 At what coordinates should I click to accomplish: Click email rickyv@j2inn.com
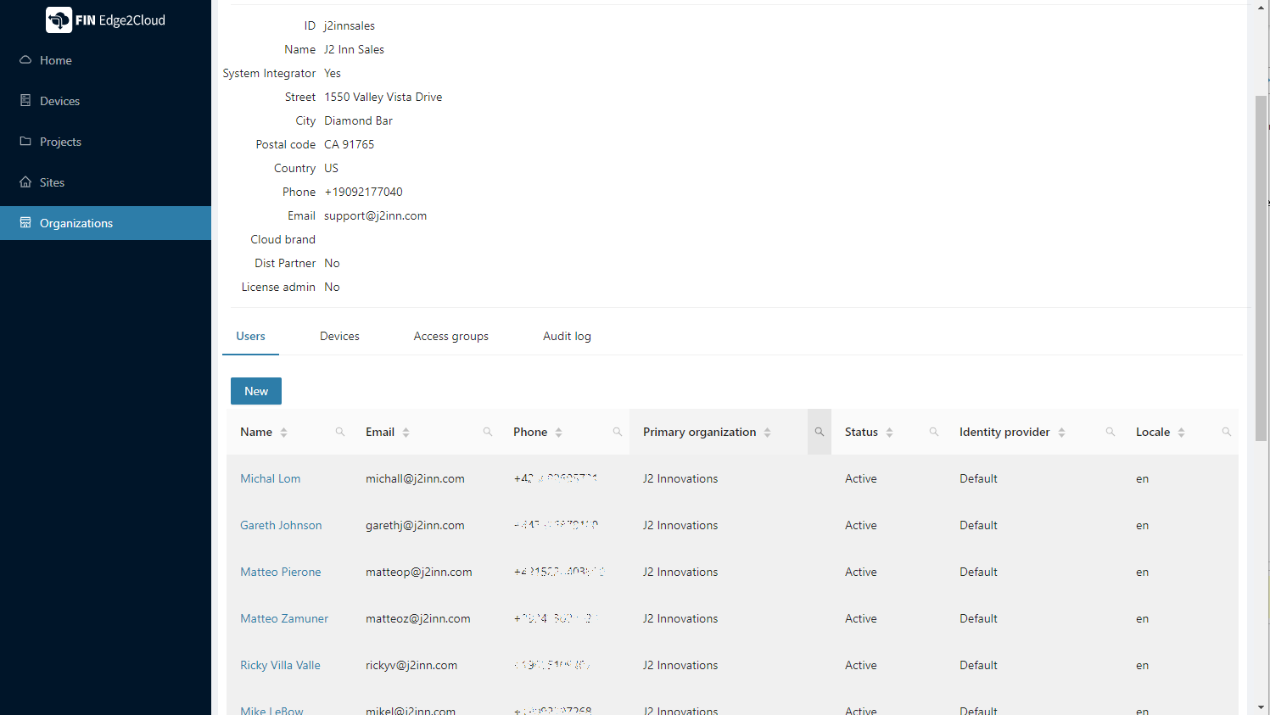[x=411, y=665]
